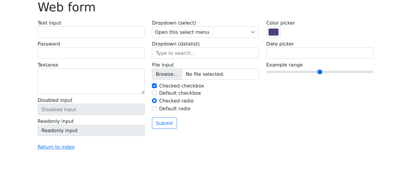The image size is (411, 190).
Task: Click the 'Default radio' label text
Action: click(x=175, y=108)
